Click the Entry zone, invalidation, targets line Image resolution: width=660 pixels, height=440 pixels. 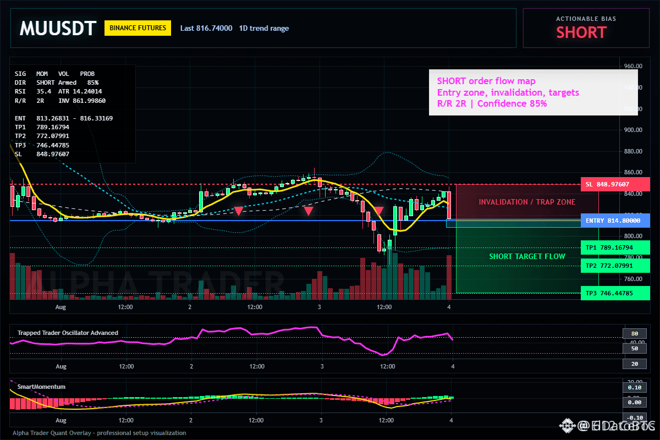tap(508, 92)
